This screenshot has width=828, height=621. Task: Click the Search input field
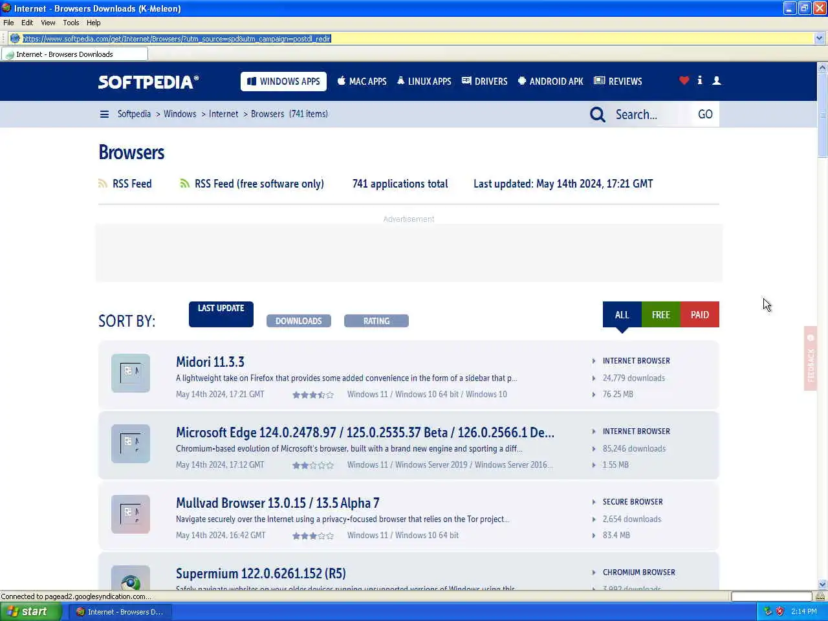coord(650,114)
